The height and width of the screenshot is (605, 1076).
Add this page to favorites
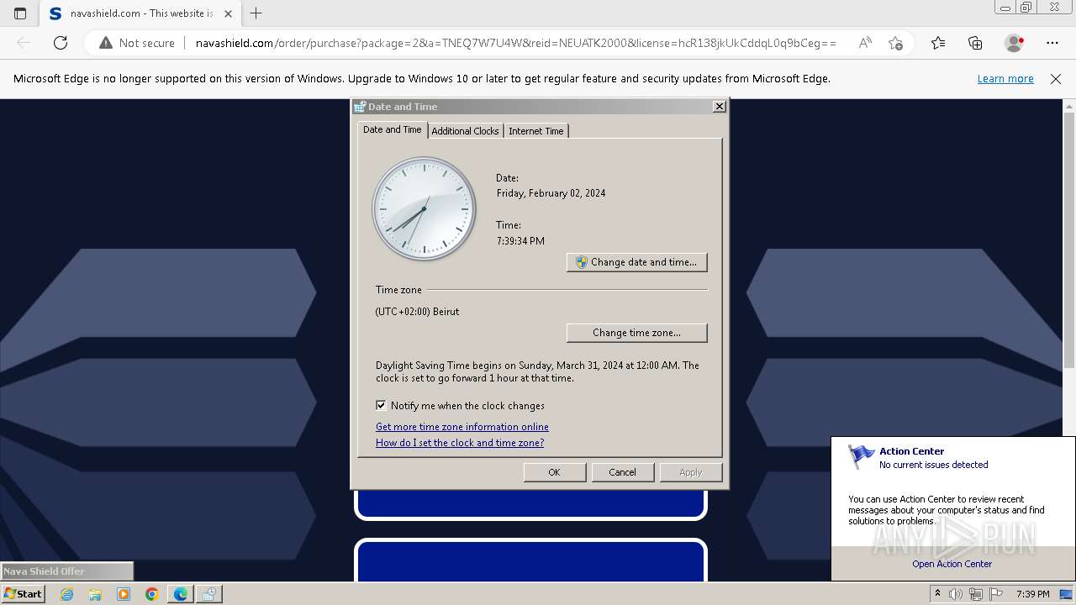pos(895,43)
